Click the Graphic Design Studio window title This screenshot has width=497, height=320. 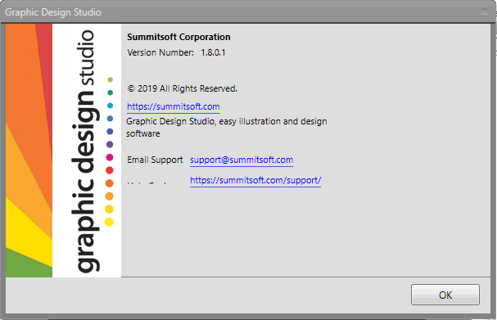click(x=53, y=12)
